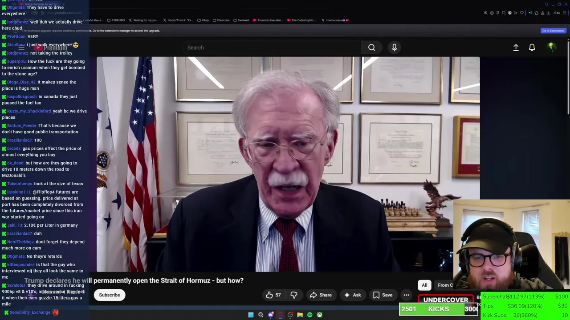Screen dimensions: 570x320
Task: Open Discord from the taskbar
Action: [x=270, y=315]
